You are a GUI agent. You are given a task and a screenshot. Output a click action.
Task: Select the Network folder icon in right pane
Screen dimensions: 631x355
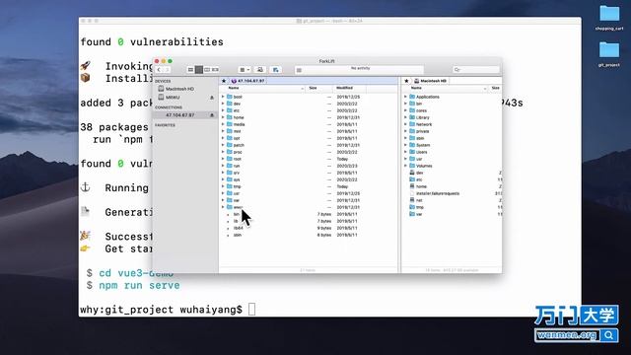tap(412, 124)
